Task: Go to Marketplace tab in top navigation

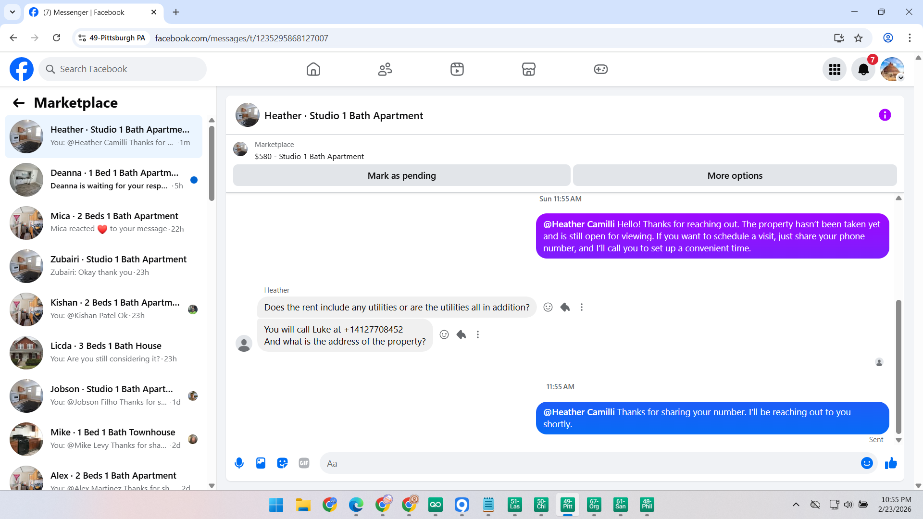Action: tap(528, 70)
